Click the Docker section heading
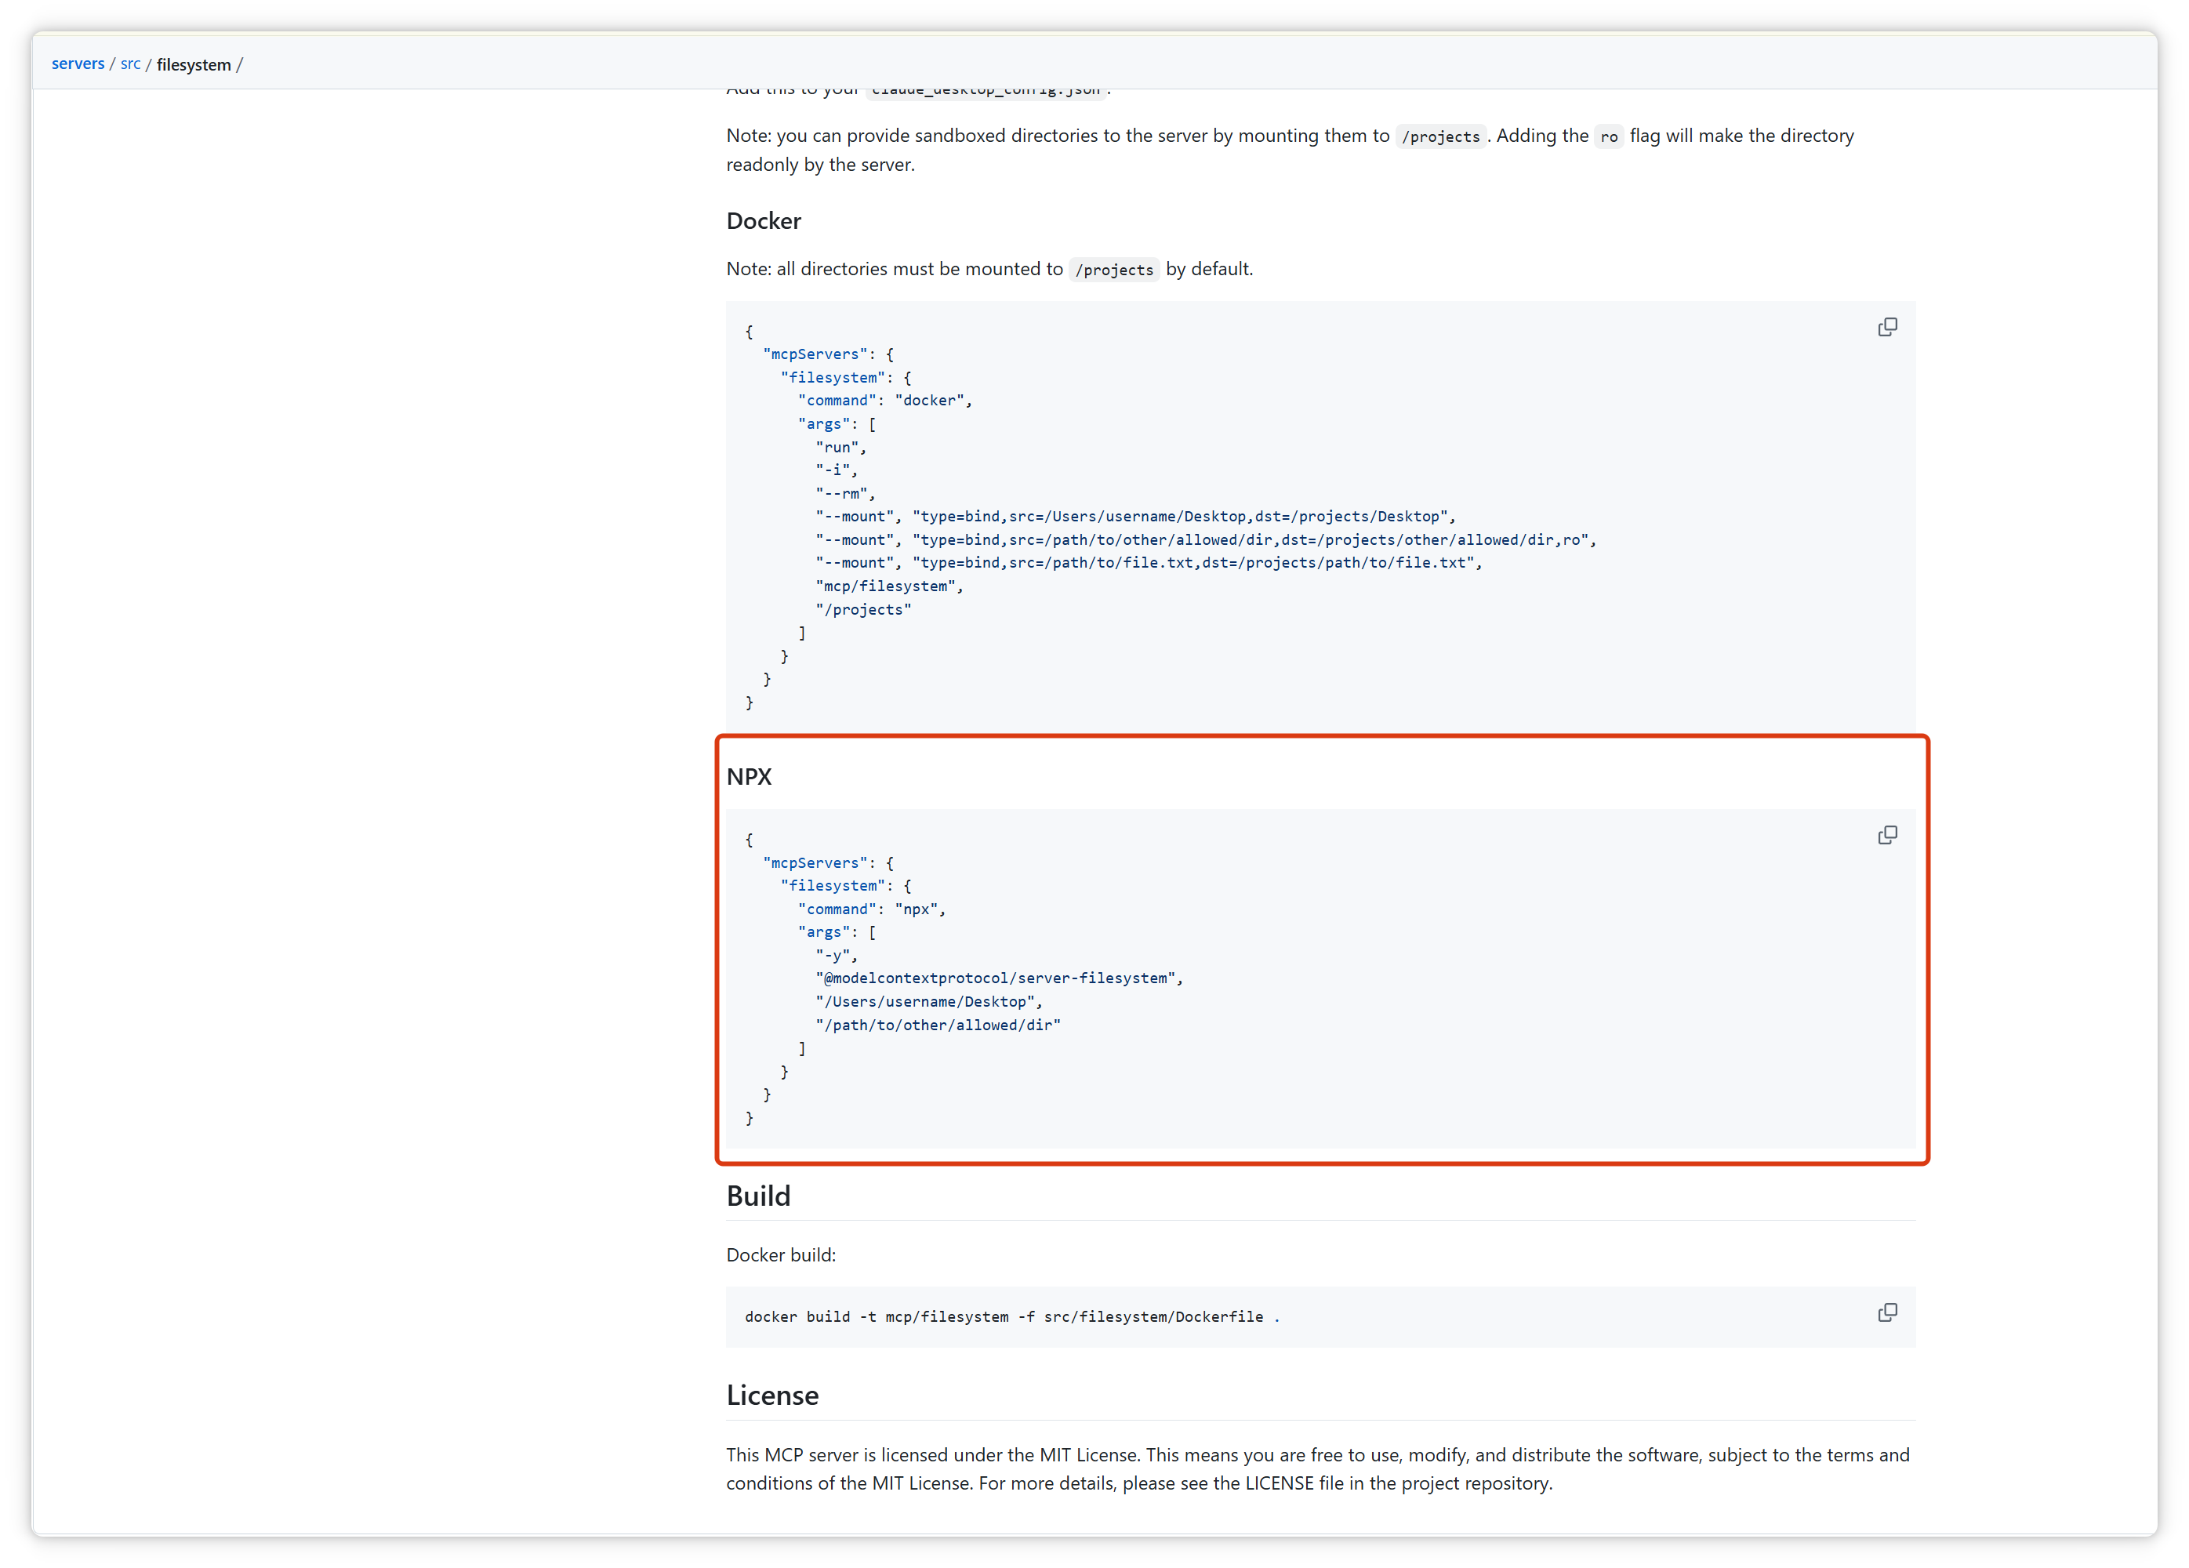The height and width of the screenshot is (1568, 2189). point(764,221)
